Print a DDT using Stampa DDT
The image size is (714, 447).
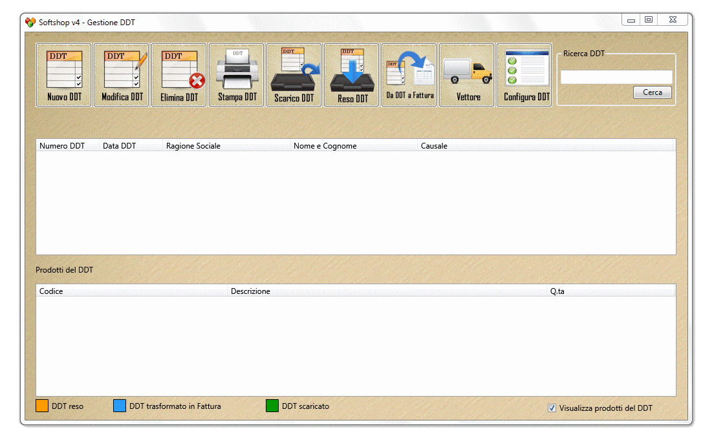click(236, 74)
